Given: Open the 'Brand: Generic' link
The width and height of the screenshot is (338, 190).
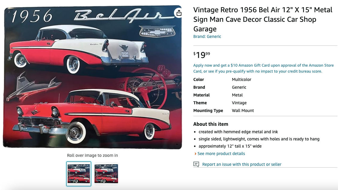Looking at the screenshot, I should 207,36.
